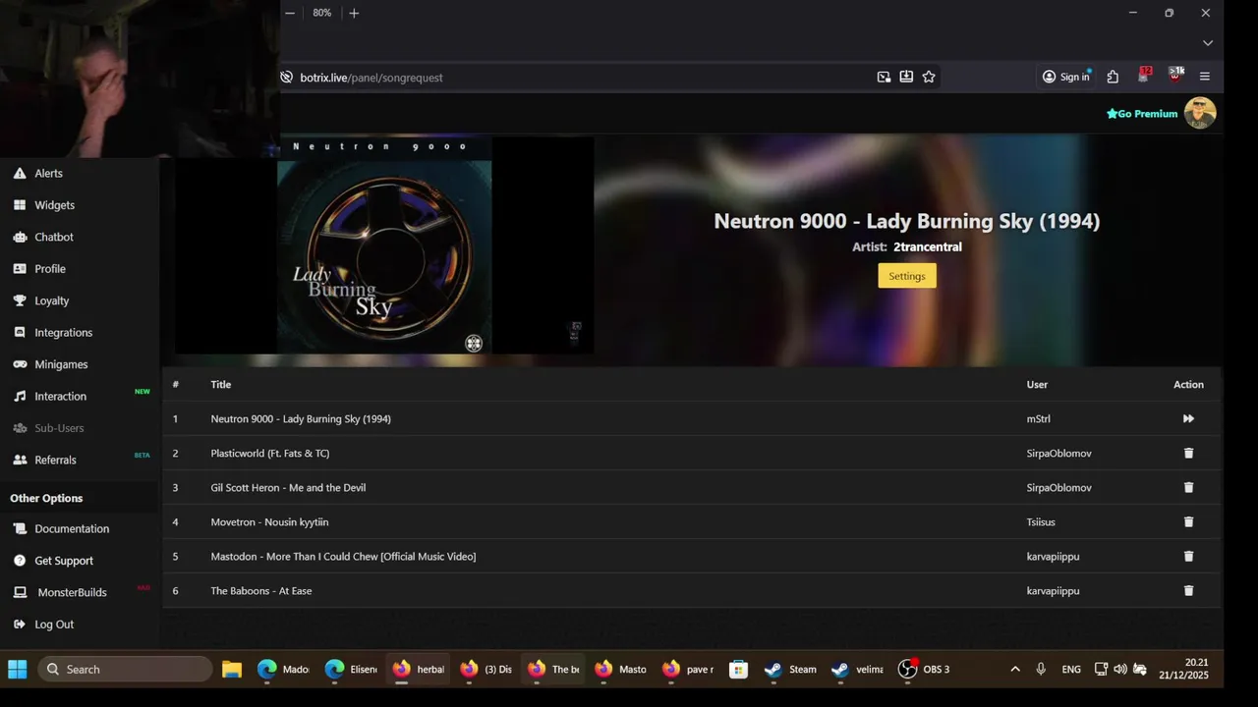1258x707 pixels.
Task: Expand the list-all-tabs chevron
Action: (x=1208, y=43)
